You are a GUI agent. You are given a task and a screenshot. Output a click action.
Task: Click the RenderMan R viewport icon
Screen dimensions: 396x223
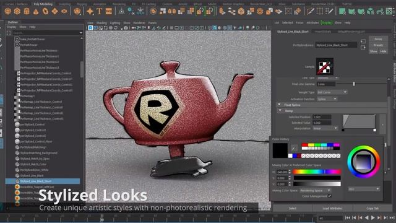(x=90, y=28)
